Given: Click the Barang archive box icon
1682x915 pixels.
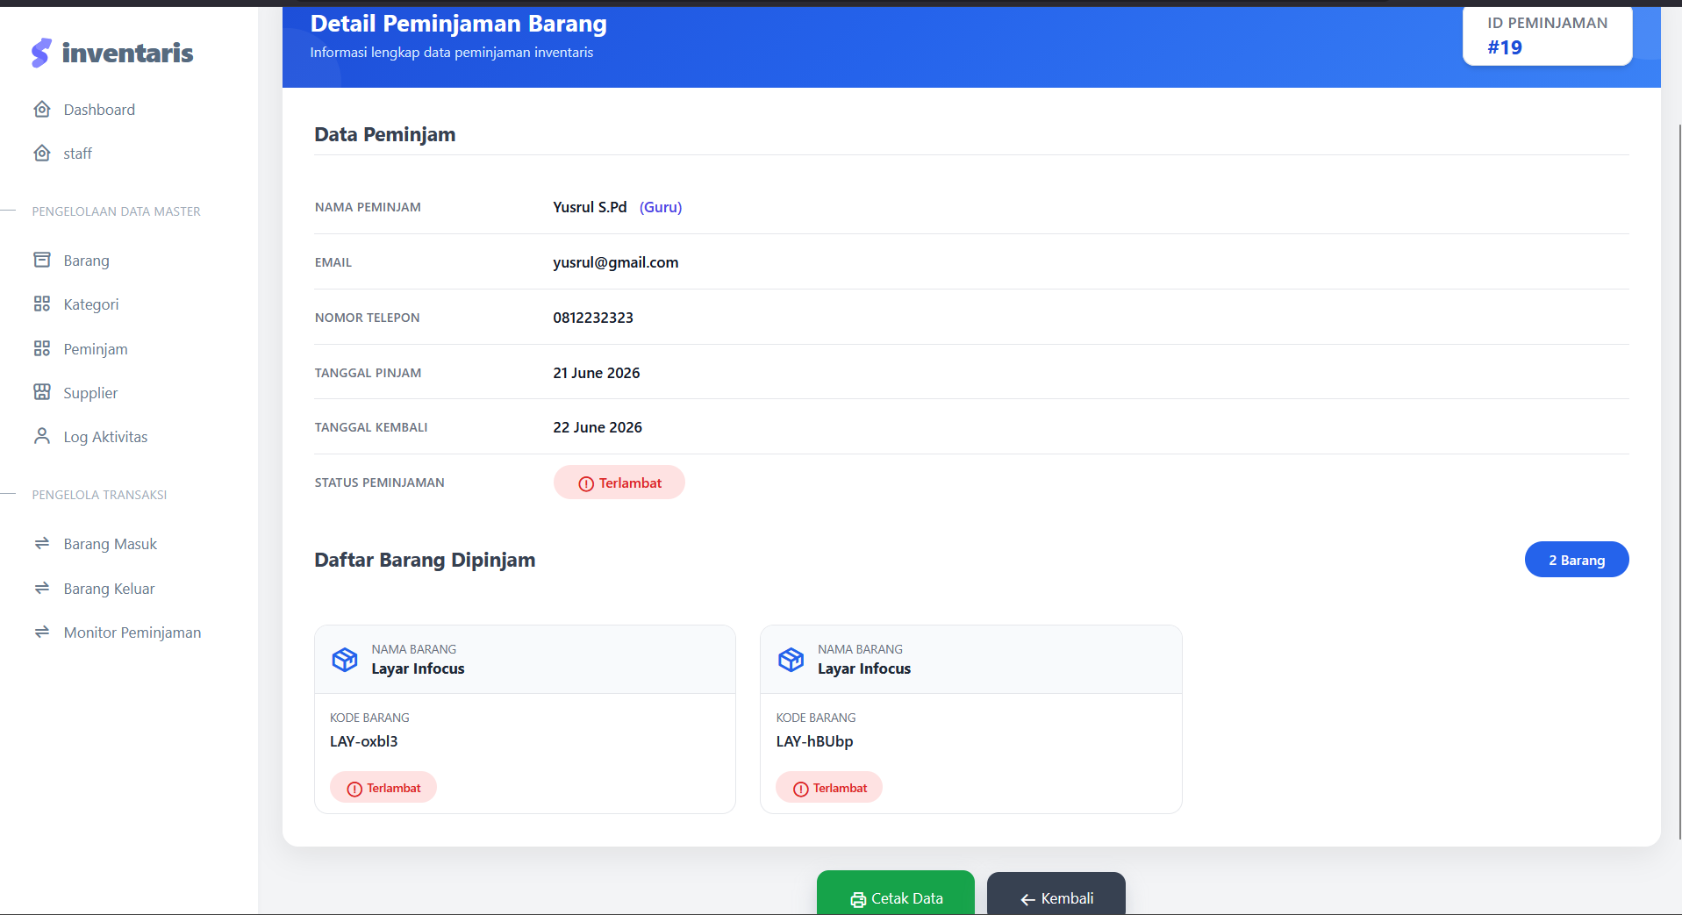Looking at the screenshot, I should [42, 260].
